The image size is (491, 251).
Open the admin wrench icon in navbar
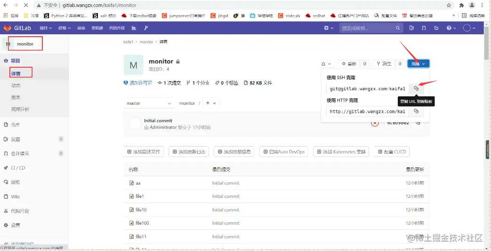[x=145, y=28]
